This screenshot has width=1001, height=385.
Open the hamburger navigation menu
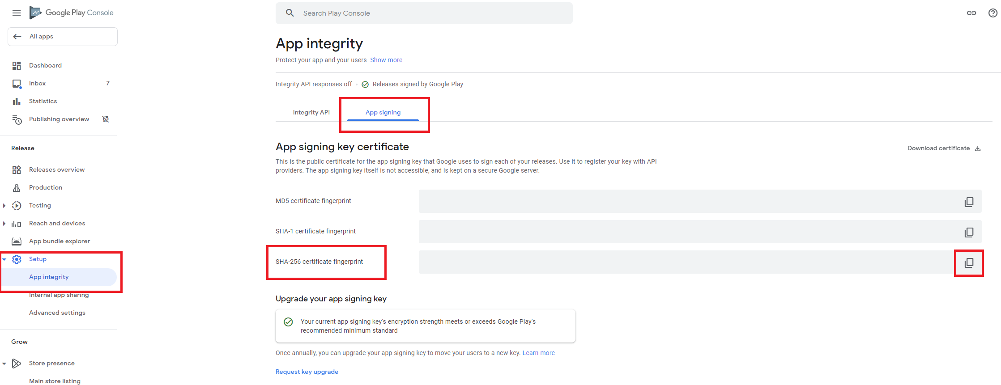pyautogui.click(x=17, y=13)
